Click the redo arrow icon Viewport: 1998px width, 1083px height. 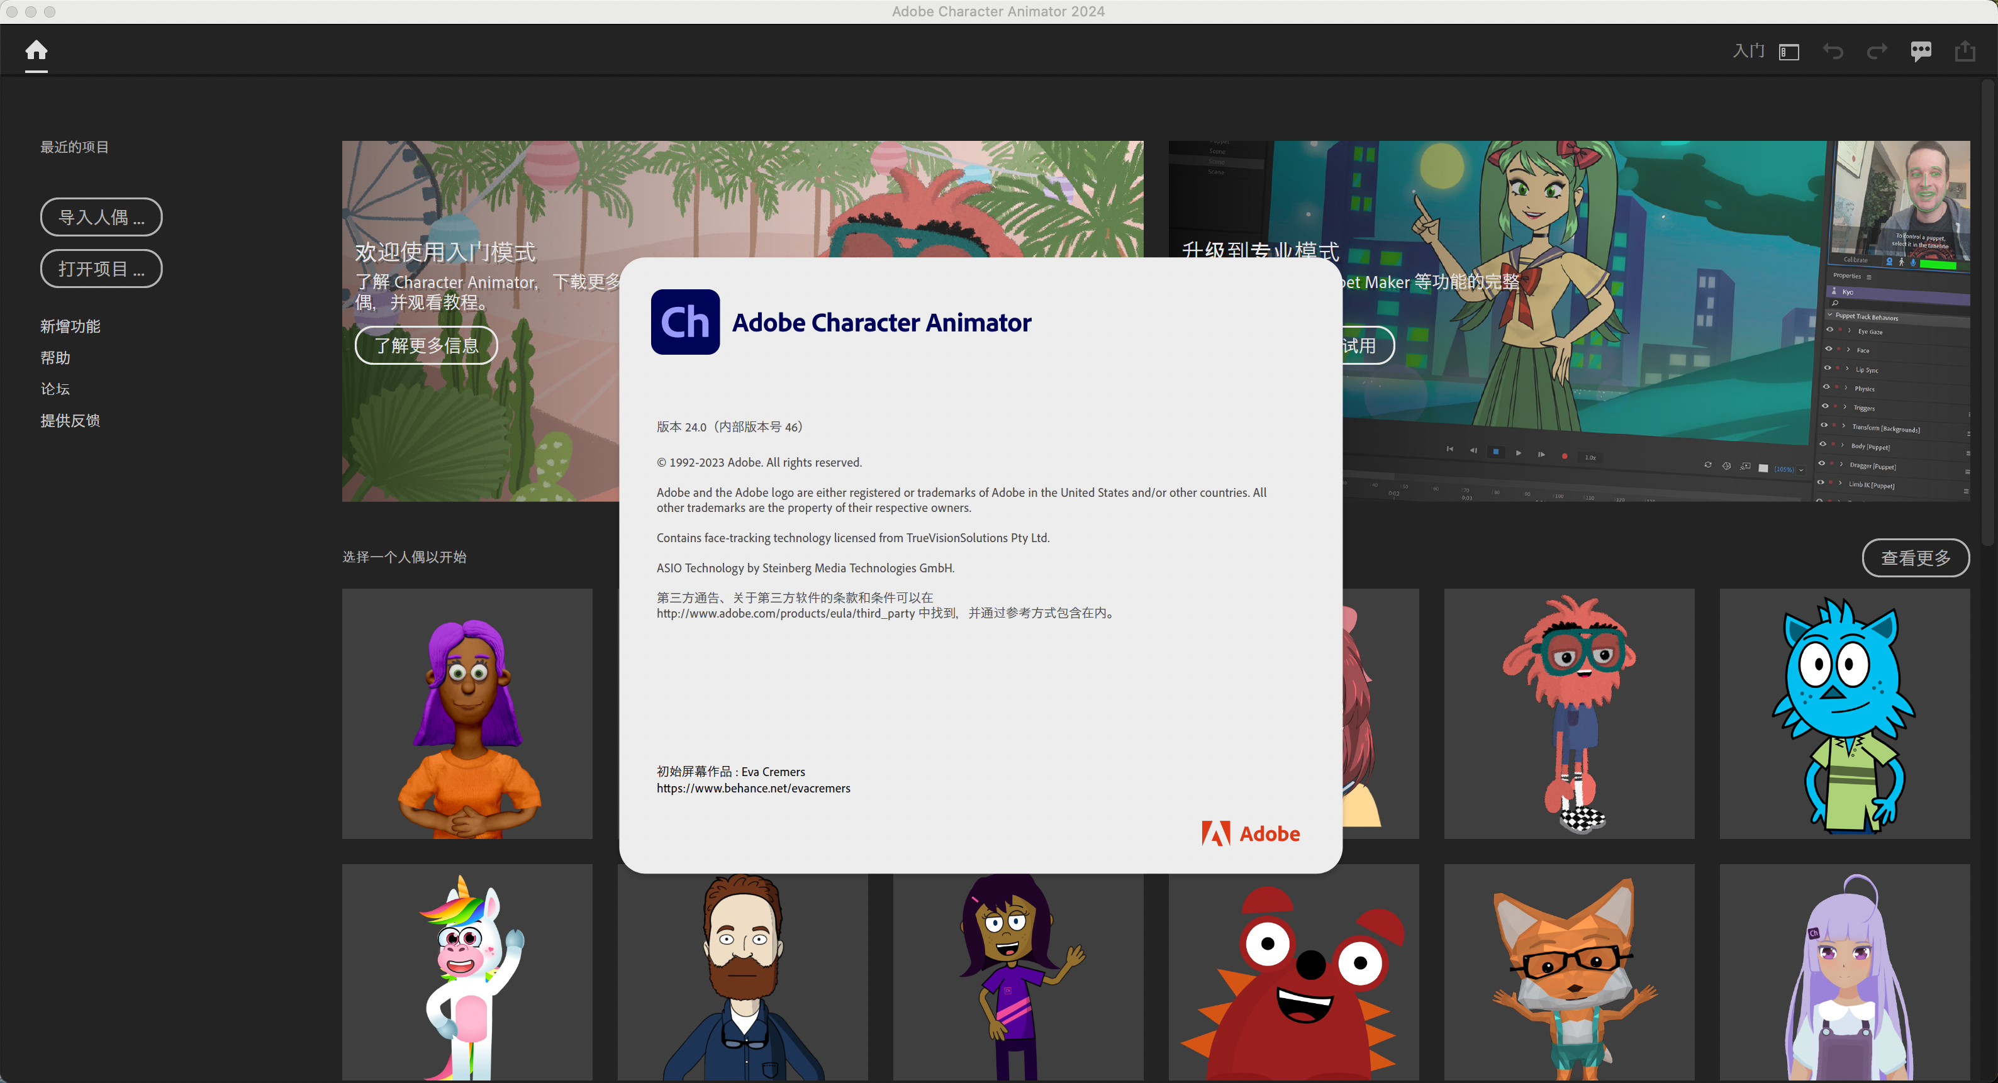[1877, 52]
